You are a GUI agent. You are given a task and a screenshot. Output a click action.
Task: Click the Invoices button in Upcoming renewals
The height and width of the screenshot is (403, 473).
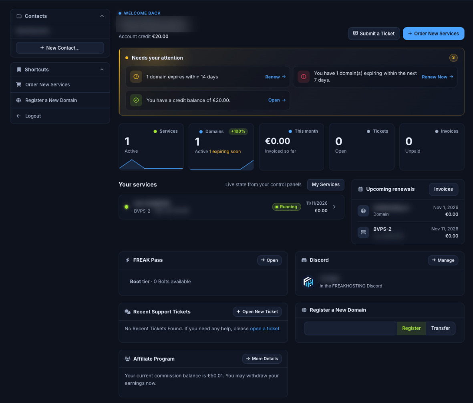(443, 189)
